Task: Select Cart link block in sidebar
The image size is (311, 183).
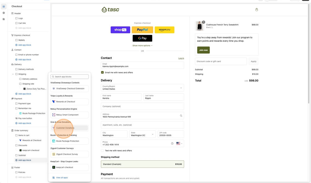Action: tap(22, 23)
